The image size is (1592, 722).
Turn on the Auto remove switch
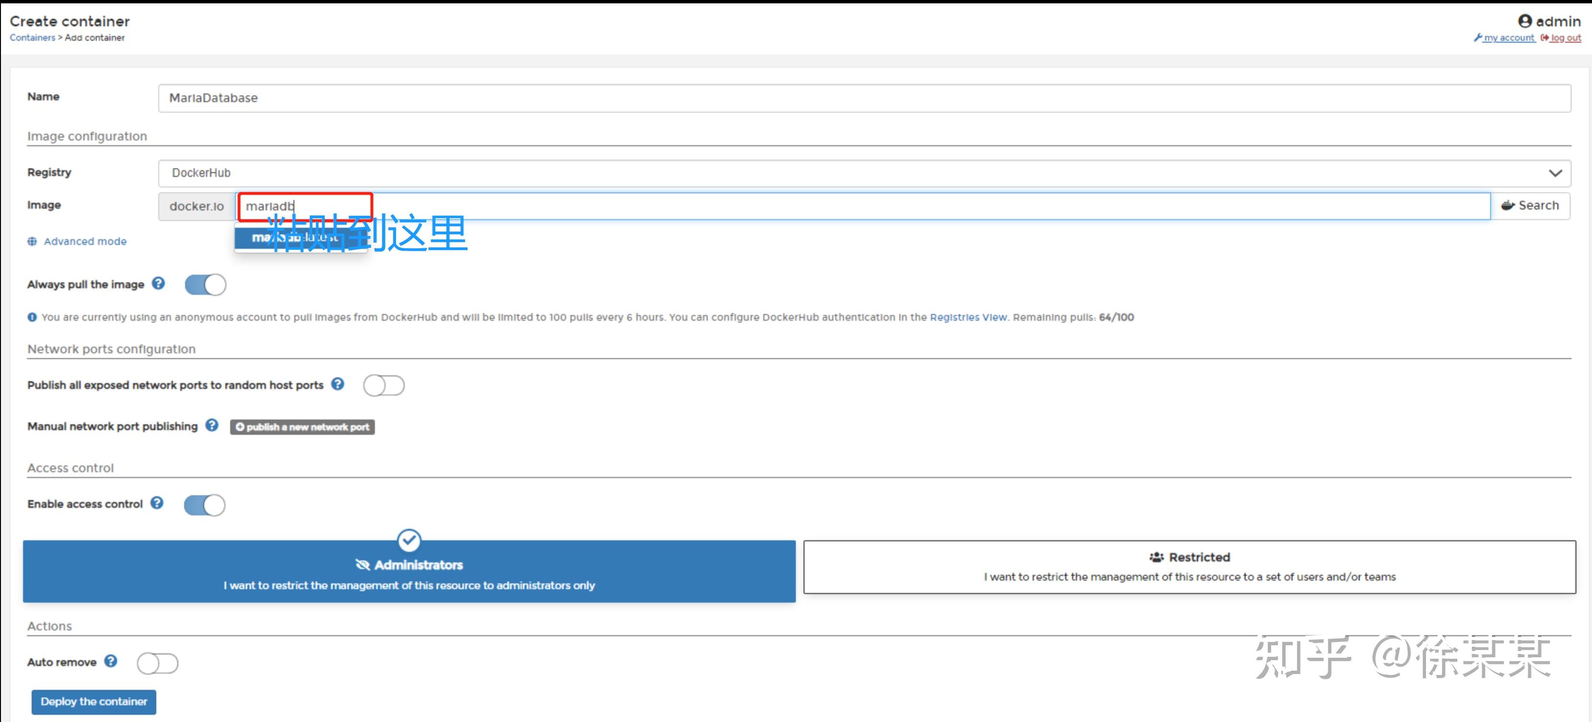coord(158,664)
